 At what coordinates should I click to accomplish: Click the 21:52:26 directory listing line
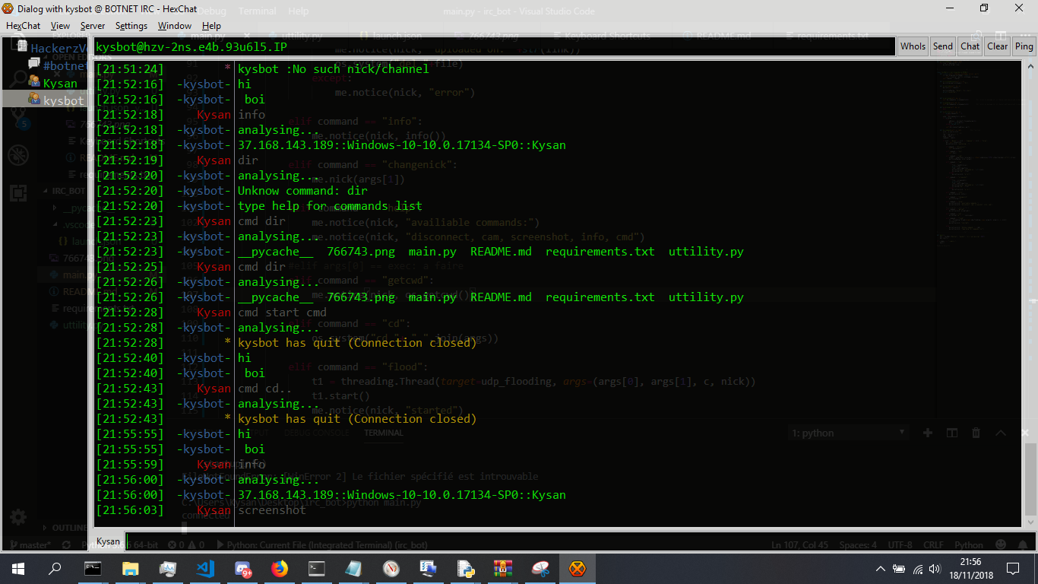click(491, 297)
